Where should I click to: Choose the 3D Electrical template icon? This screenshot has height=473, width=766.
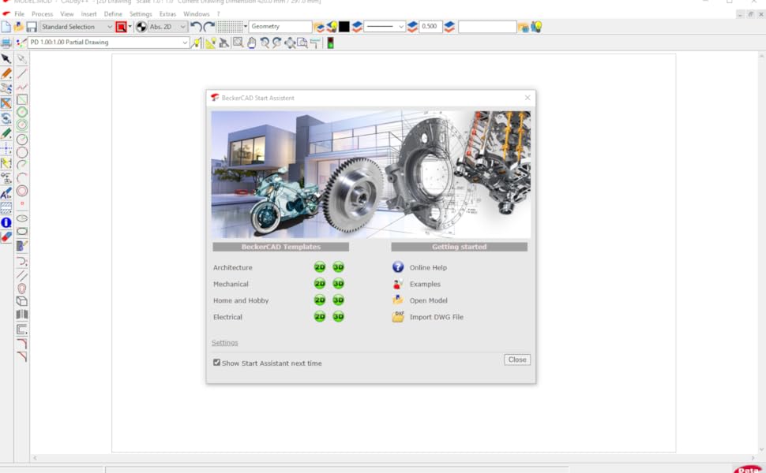click(338, 317)
